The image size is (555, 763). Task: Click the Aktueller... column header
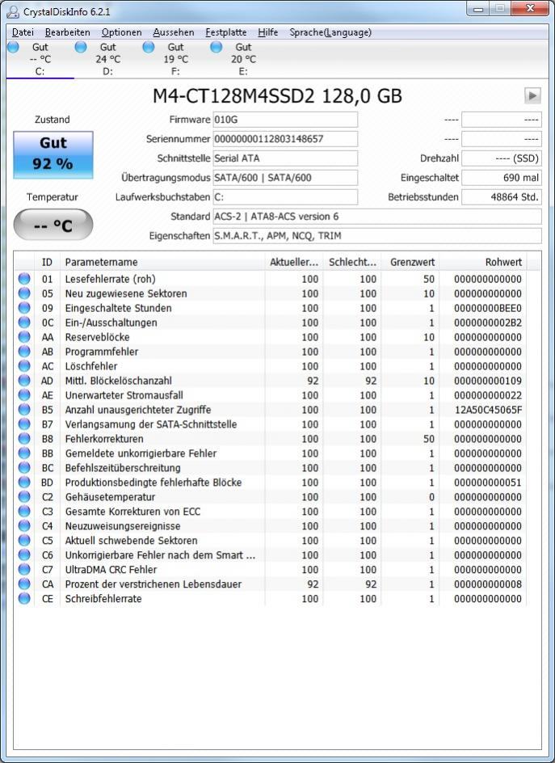coord(294,262)
